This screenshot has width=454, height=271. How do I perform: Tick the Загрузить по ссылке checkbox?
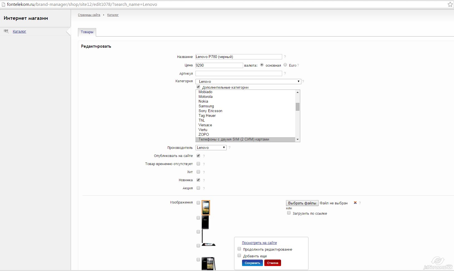(x=289, y=213)
